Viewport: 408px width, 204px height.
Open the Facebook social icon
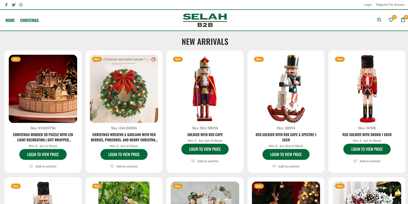(7, 4)
